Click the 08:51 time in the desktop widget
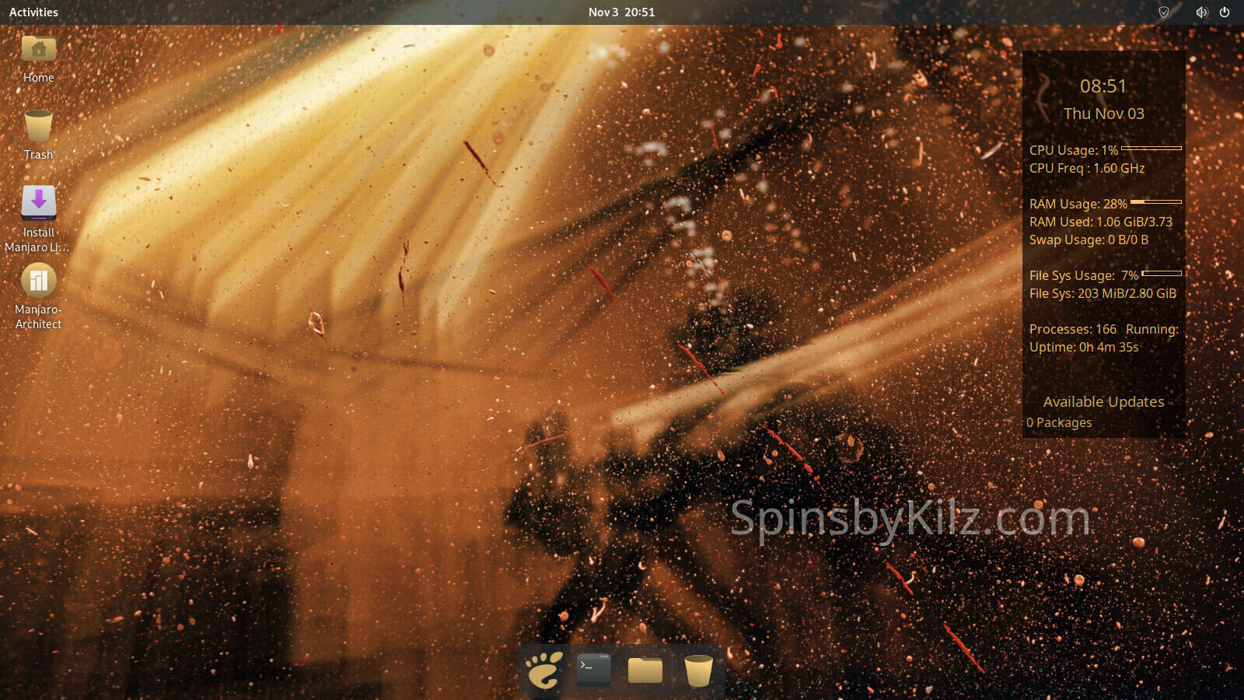This screenshot has height=700, width=1244. tap(1103, 86)
